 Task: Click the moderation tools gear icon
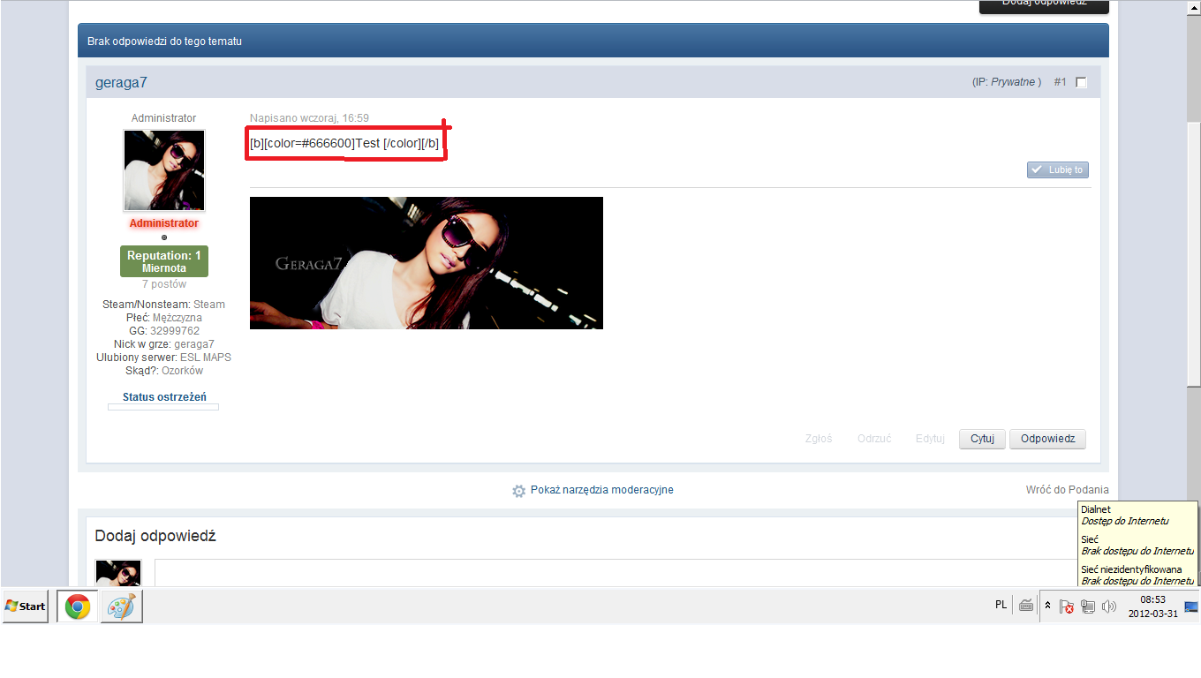click(x=519, y=491)
